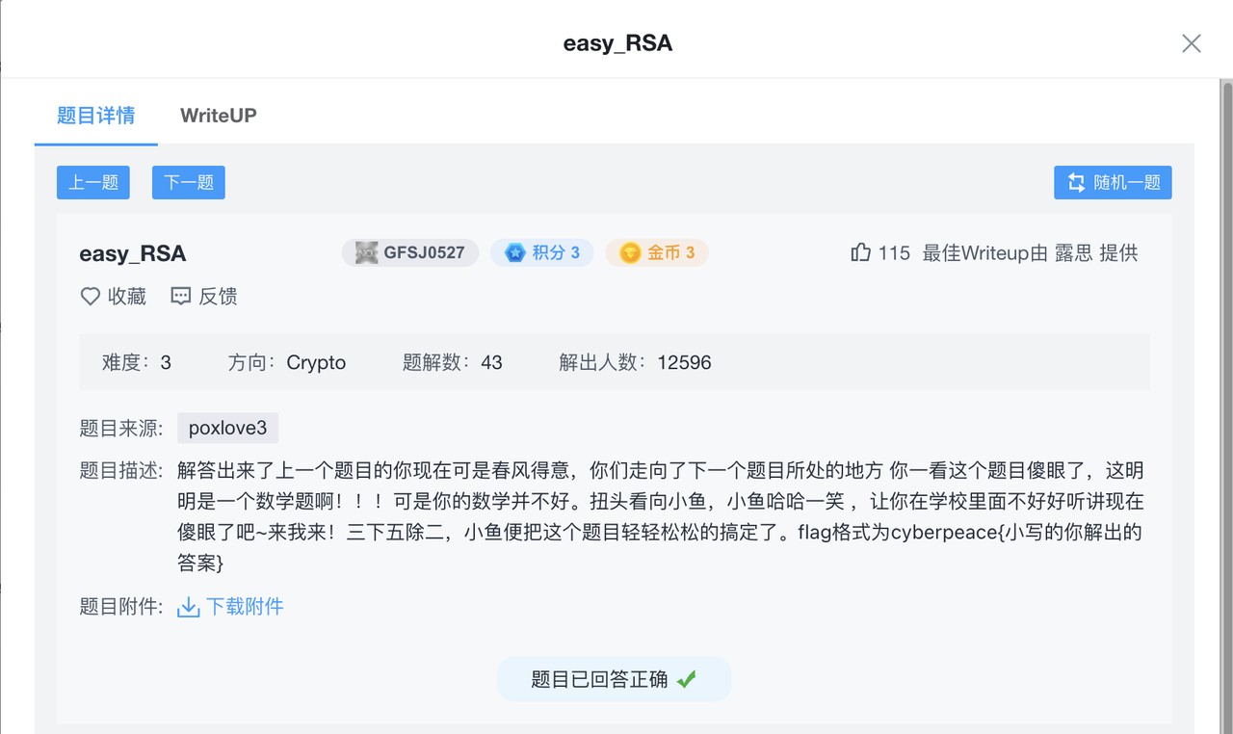1233x734 pixels.
Task: Click the star icon on the 积分 3 badge
Action: click(513, 252)
